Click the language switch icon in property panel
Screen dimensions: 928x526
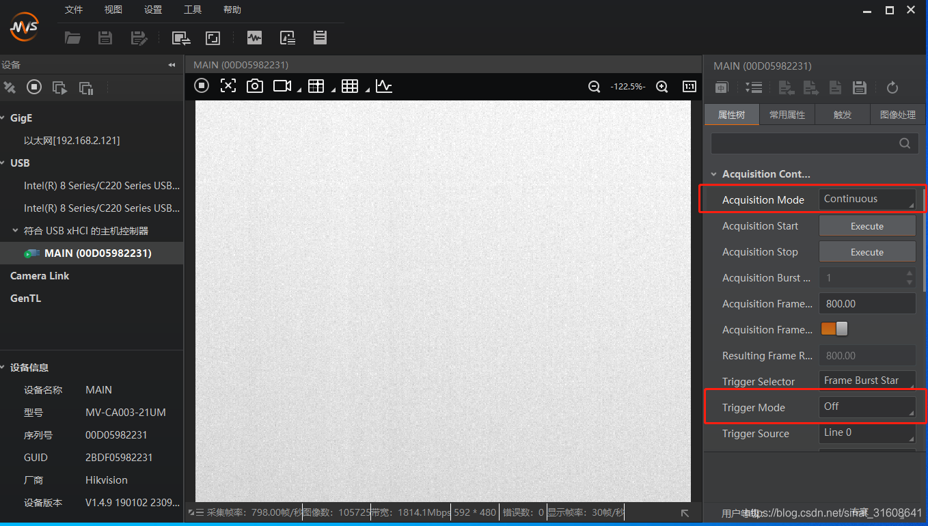[722, 87]
